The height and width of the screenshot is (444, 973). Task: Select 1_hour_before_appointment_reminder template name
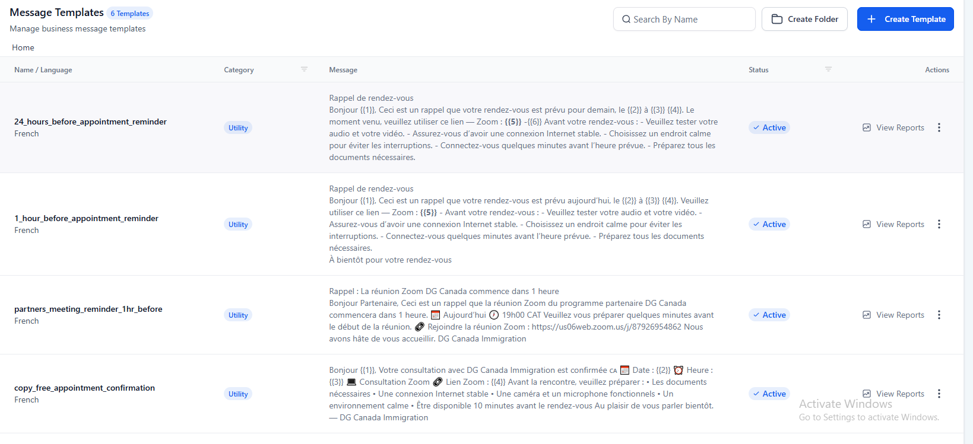click(x=86, y=218)
